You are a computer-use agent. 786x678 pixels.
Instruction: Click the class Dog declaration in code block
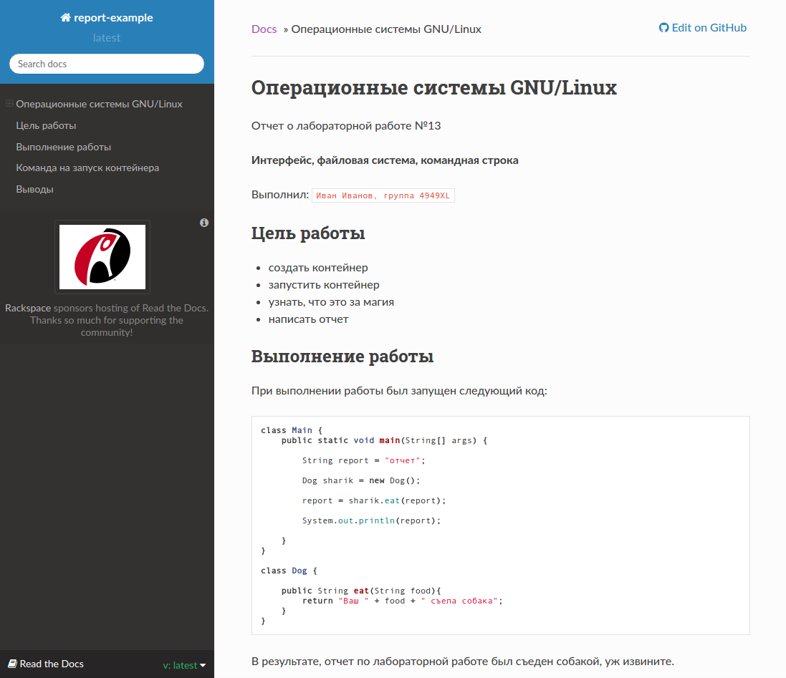point(289,571)
